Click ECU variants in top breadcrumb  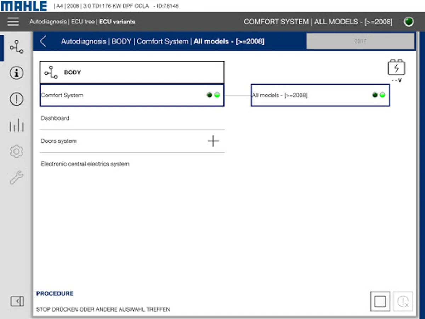(x=117, y=22)
